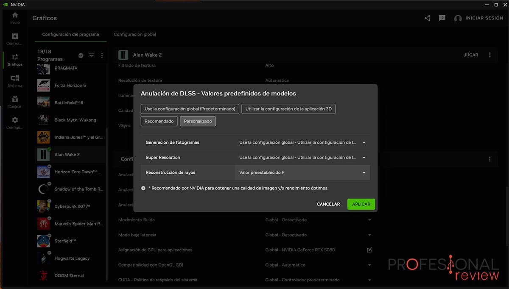Select the DOOM Eternal thumbnail
Viewport: 509px width, 289px height.
pyautogui.click(x=44, y=275)
